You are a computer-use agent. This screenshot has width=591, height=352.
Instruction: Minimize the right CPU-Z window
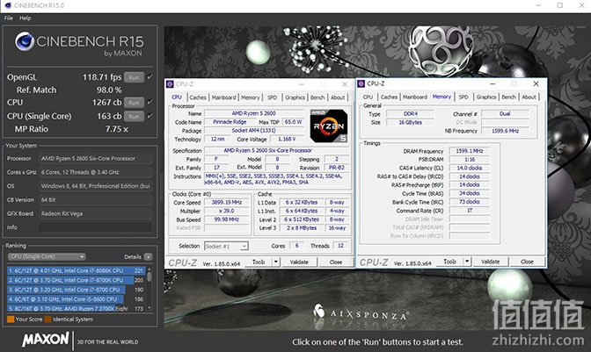click(x=492, y=83)
